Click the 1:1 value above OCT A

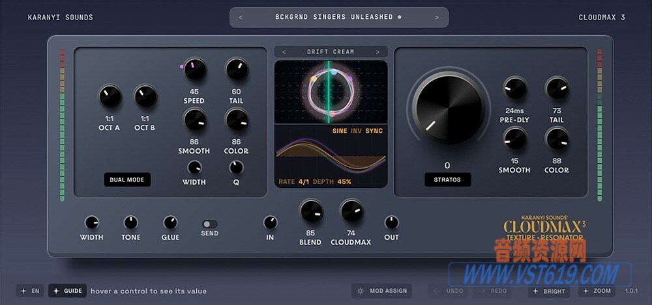click(110, 118)
